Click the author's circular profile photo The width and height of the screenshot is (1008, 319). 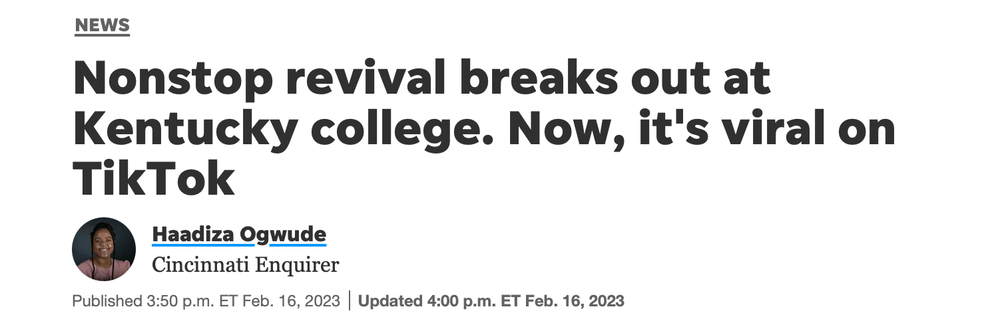(104, 249)
